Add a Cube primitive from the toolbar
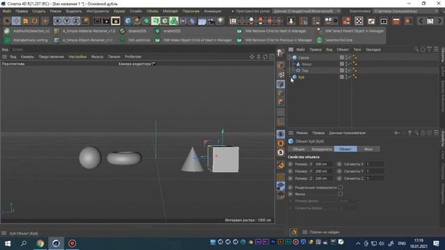The image size is (445, 250). pyautogui.click(x=128, y=21)
